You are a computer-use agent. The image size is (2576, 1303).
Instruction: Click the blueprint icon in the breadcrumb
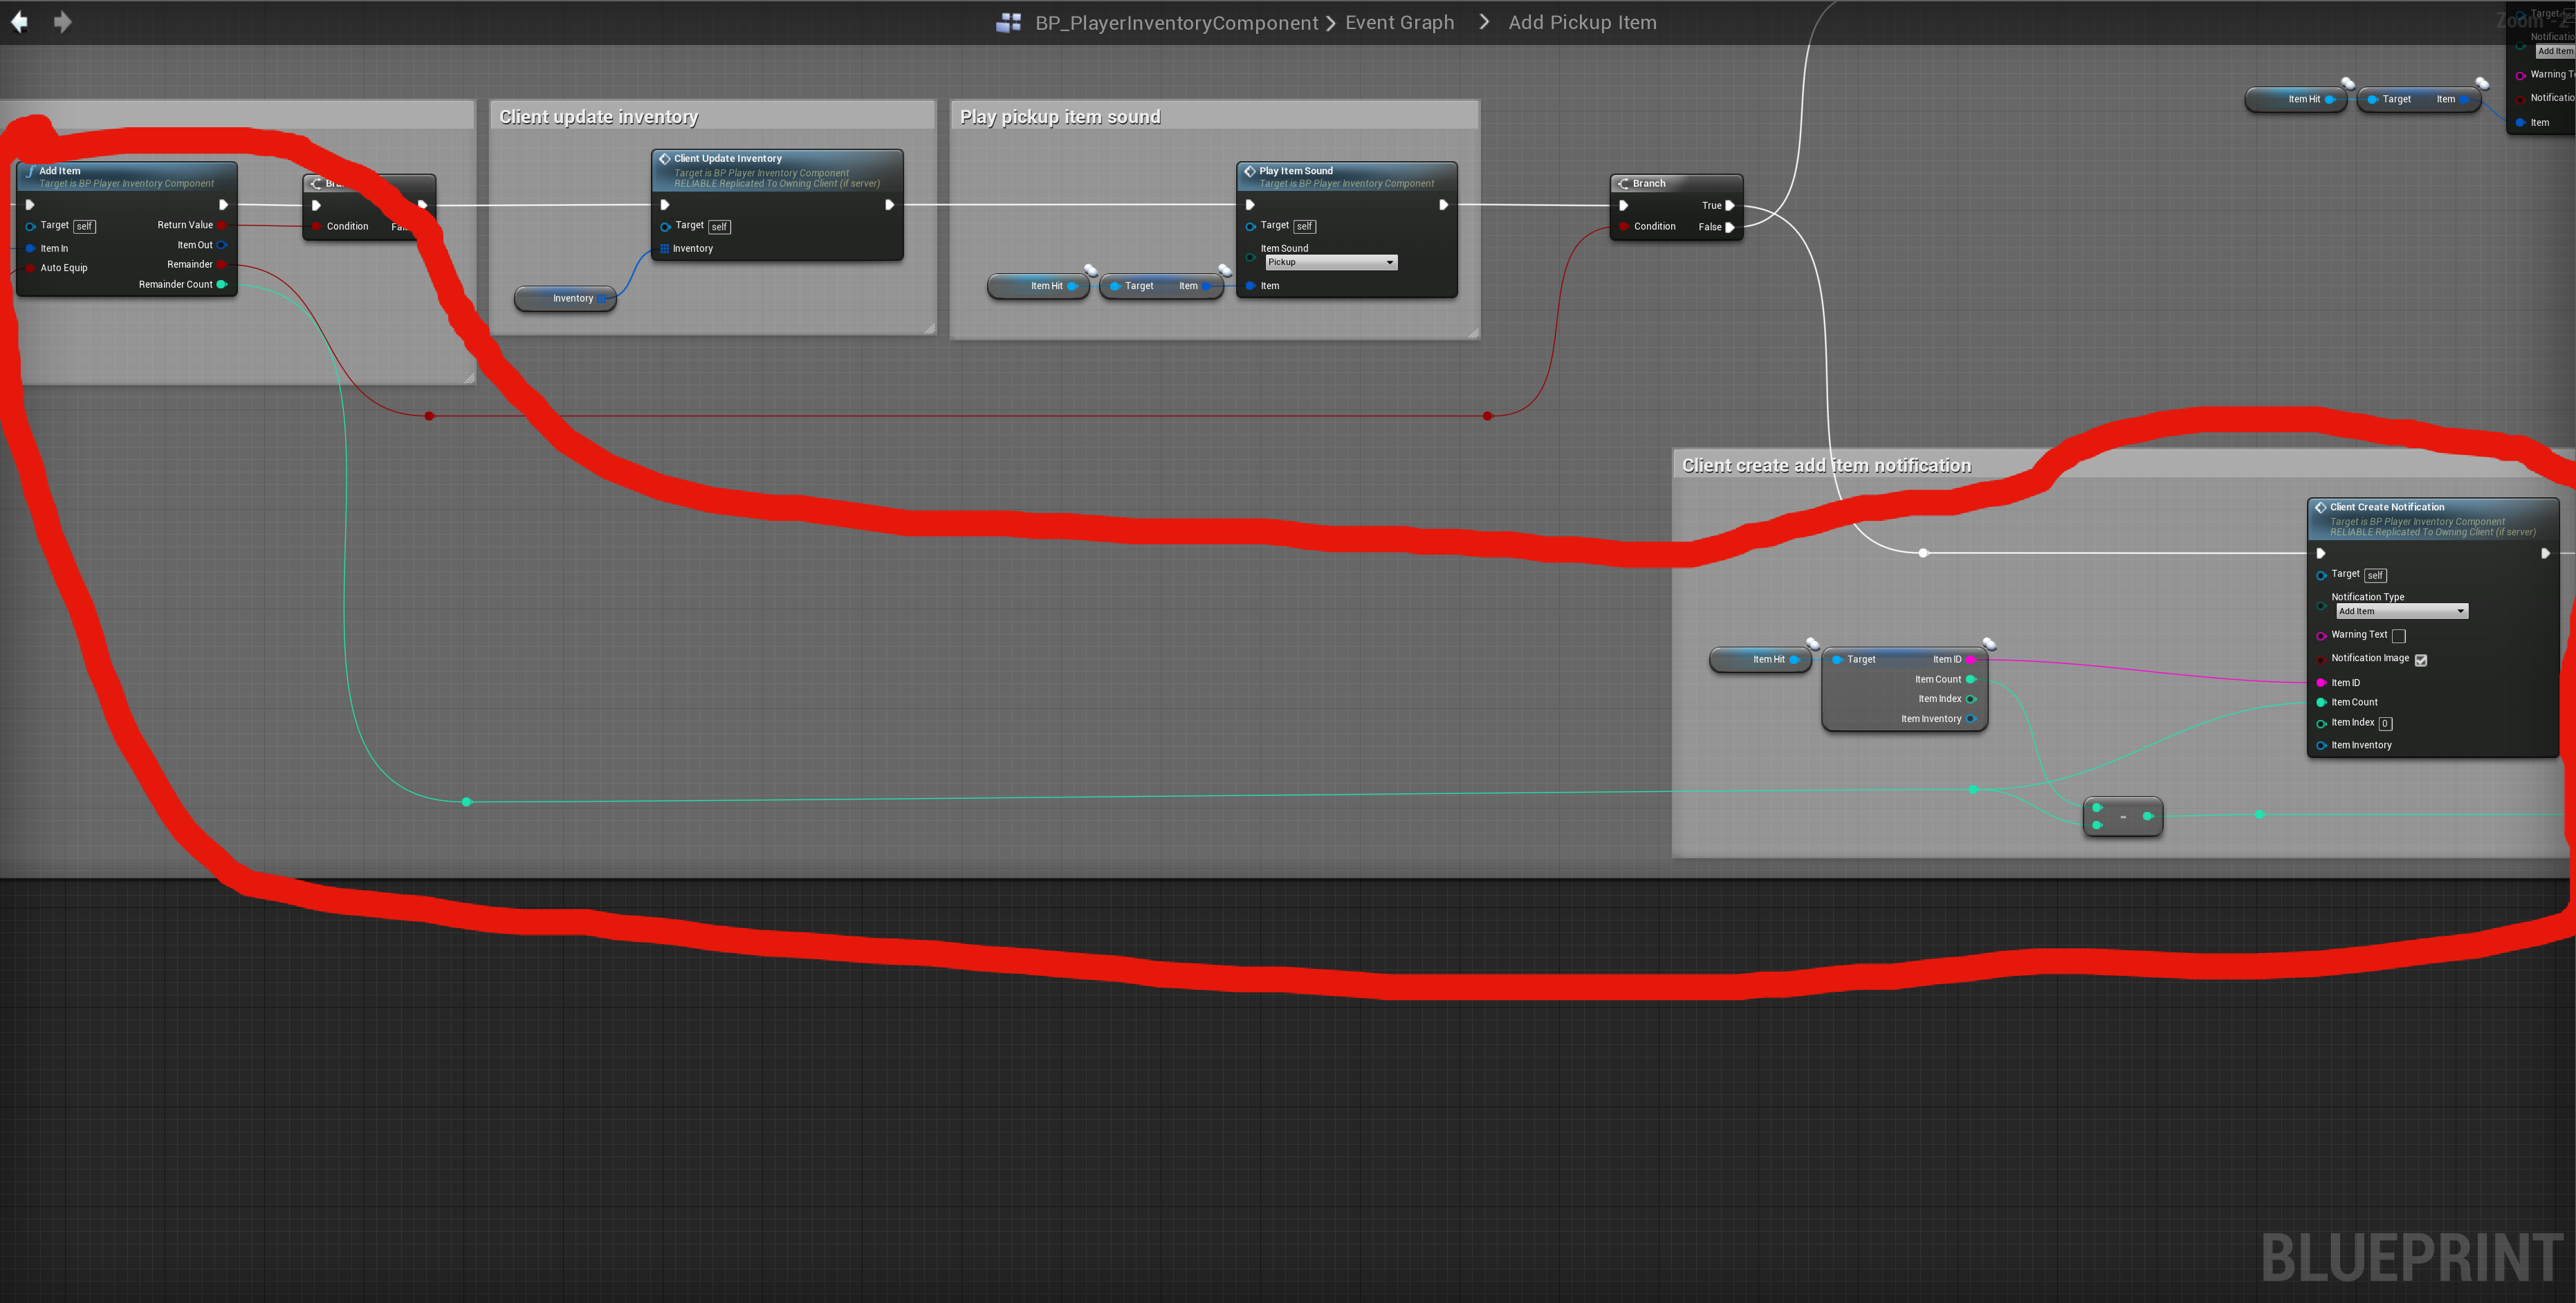(1008, 23)
